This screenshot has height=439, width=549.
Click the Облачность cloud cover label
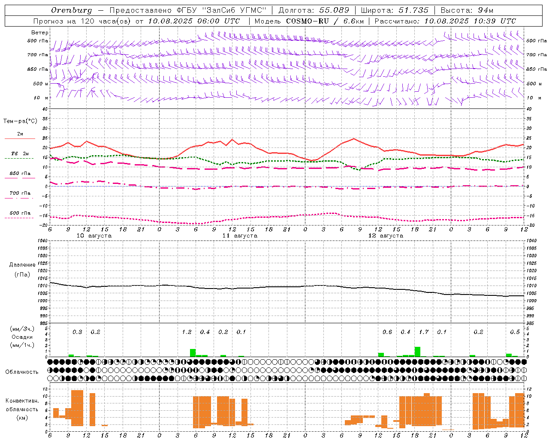click(22, 372)
